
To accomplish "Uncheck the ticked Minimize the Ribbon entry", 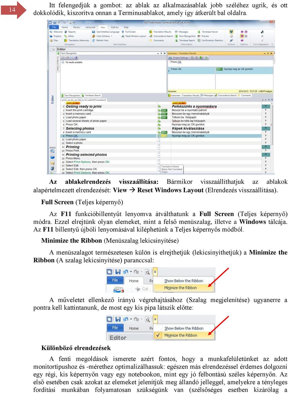I will click(x=184, y=335).
